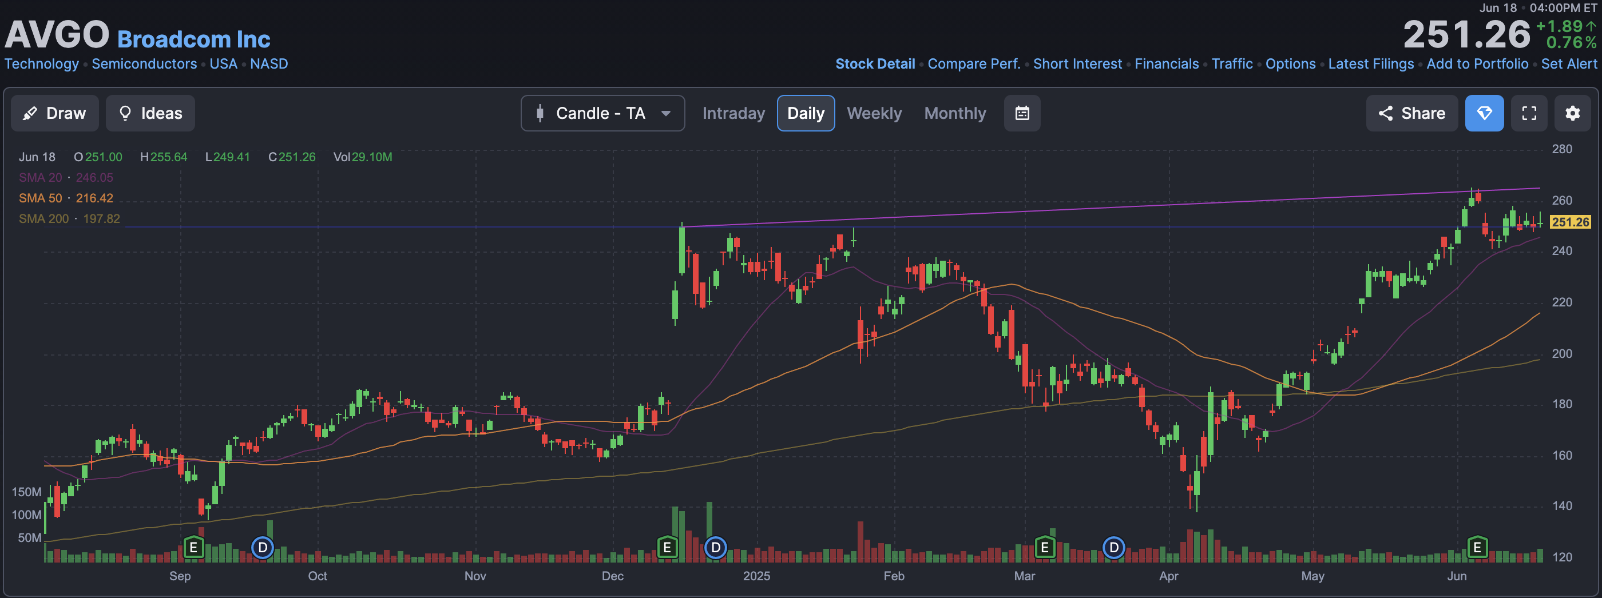Toggle fullscreen chart view

[x=1529, y=113]
